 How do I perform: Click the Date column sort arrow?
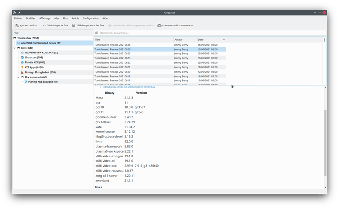[x=224, y=40]
